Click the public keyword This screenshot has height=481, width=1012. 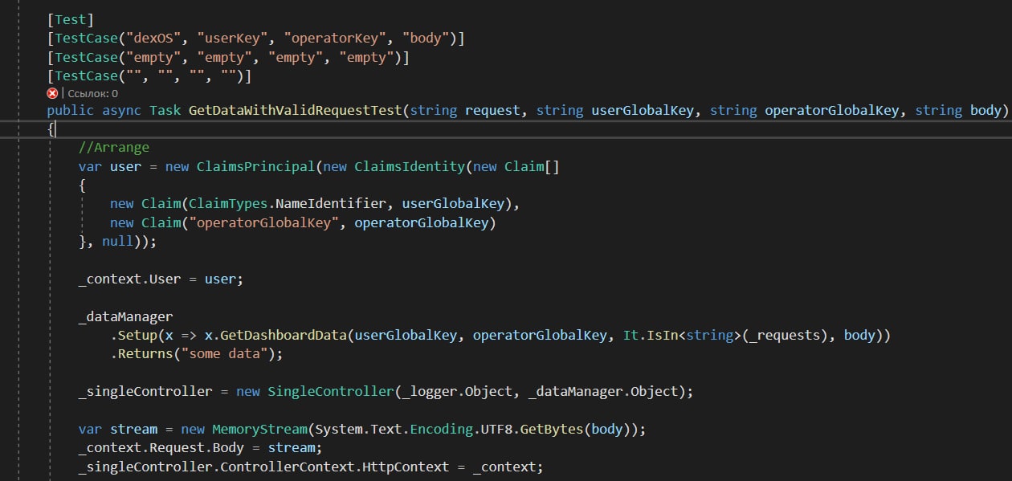[71, 111]
